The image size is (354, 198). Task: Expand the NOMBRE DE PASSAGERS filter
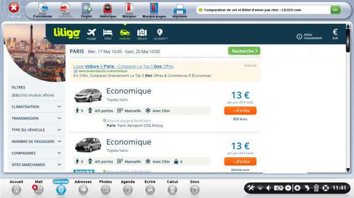(x=36, y=142)
